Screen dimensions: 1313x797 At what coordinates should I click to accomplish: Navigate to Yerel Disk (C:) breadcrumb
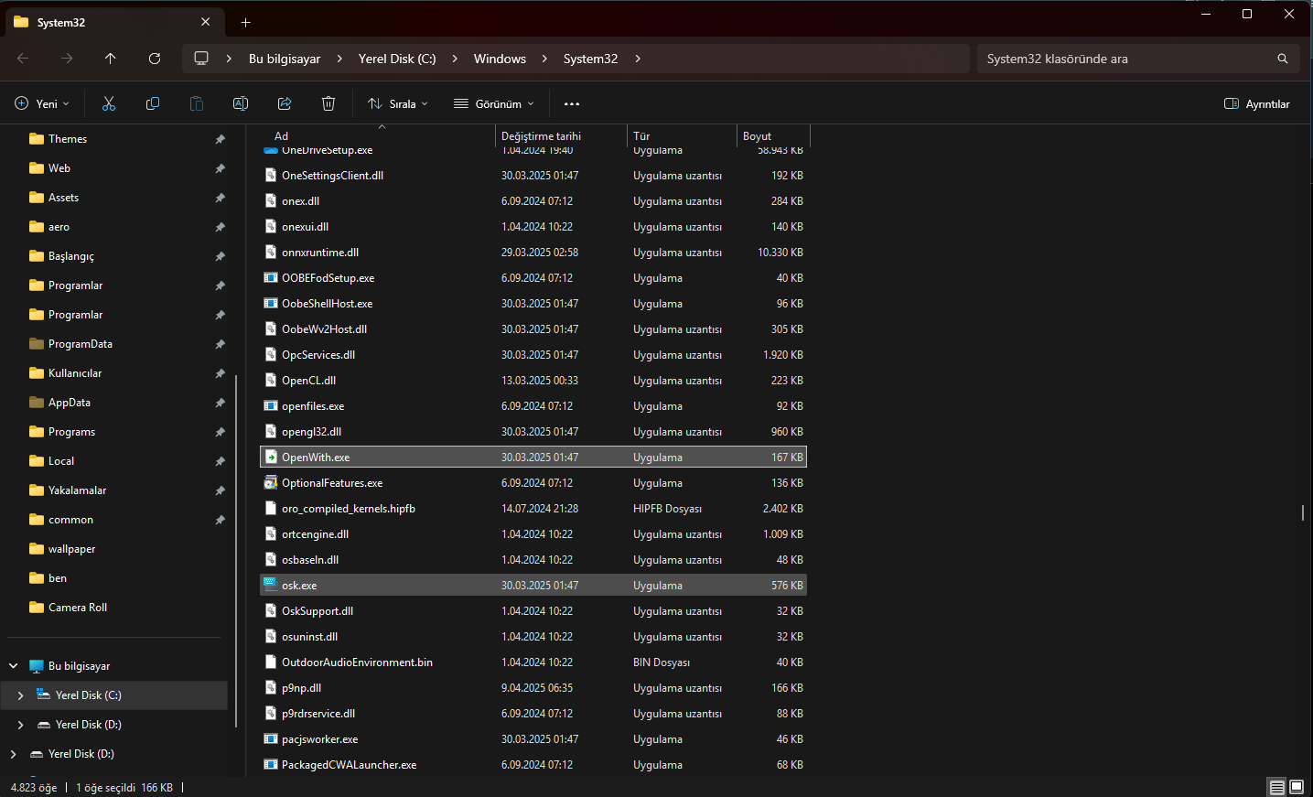(x=397, y=59)
